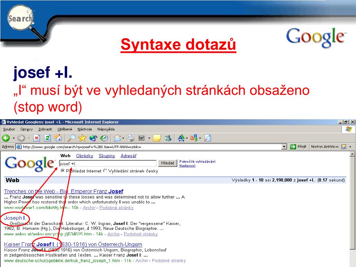This screenshot has height=267, width=356.
Task: Open Podobné stránky of worldwar1.com result
Action: click(116, 208)
